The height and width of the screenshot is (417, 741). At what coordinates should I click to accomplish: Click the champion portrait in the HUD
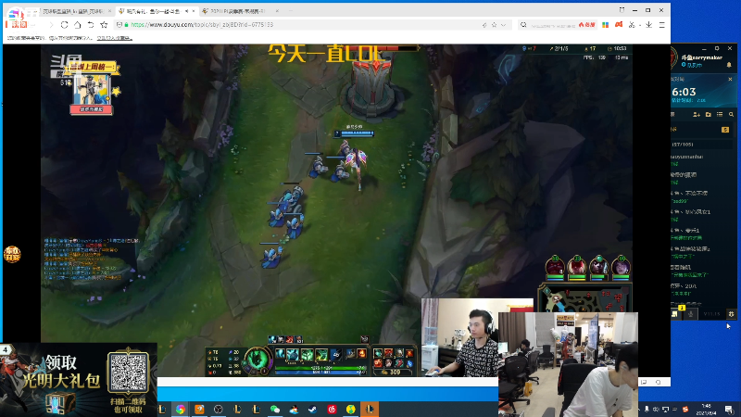257,360
